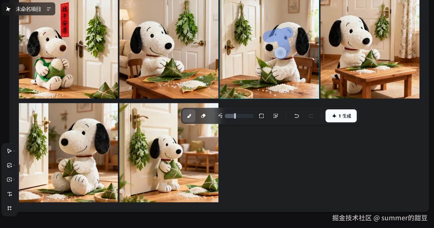Viewport: 434px width, 228px height.
Task: Expand the video tool options arrow
Action: tap(14, 180)
